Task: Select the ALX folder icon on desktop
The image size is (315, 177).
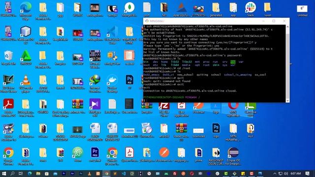Action: 251,130
